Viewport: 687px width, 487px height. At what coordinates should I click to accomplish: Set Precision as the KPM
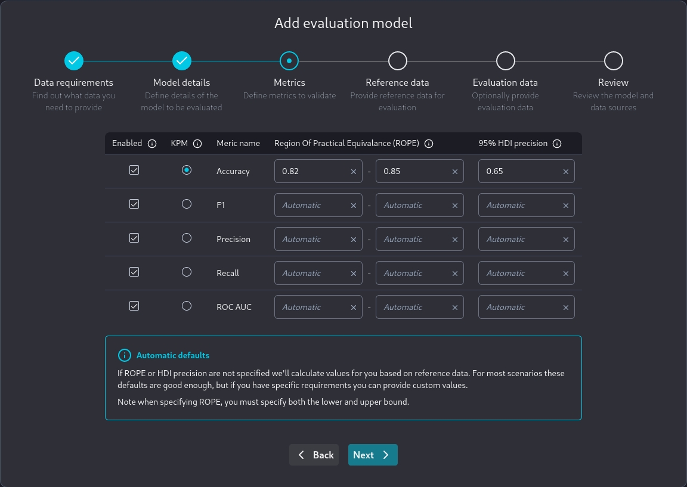[187, 238]
